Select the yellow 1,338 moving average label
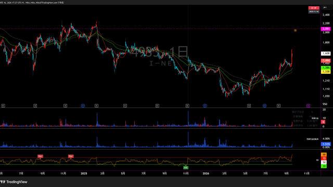Viewport: 333px width, 187px height. point(326,72)
